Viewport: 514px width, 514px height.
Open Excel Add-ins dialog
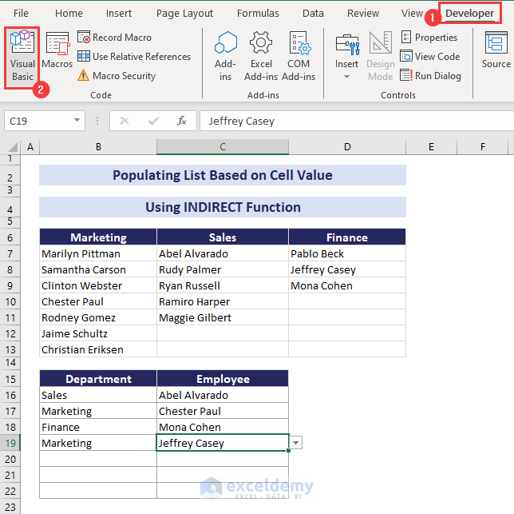click(261, 57)
